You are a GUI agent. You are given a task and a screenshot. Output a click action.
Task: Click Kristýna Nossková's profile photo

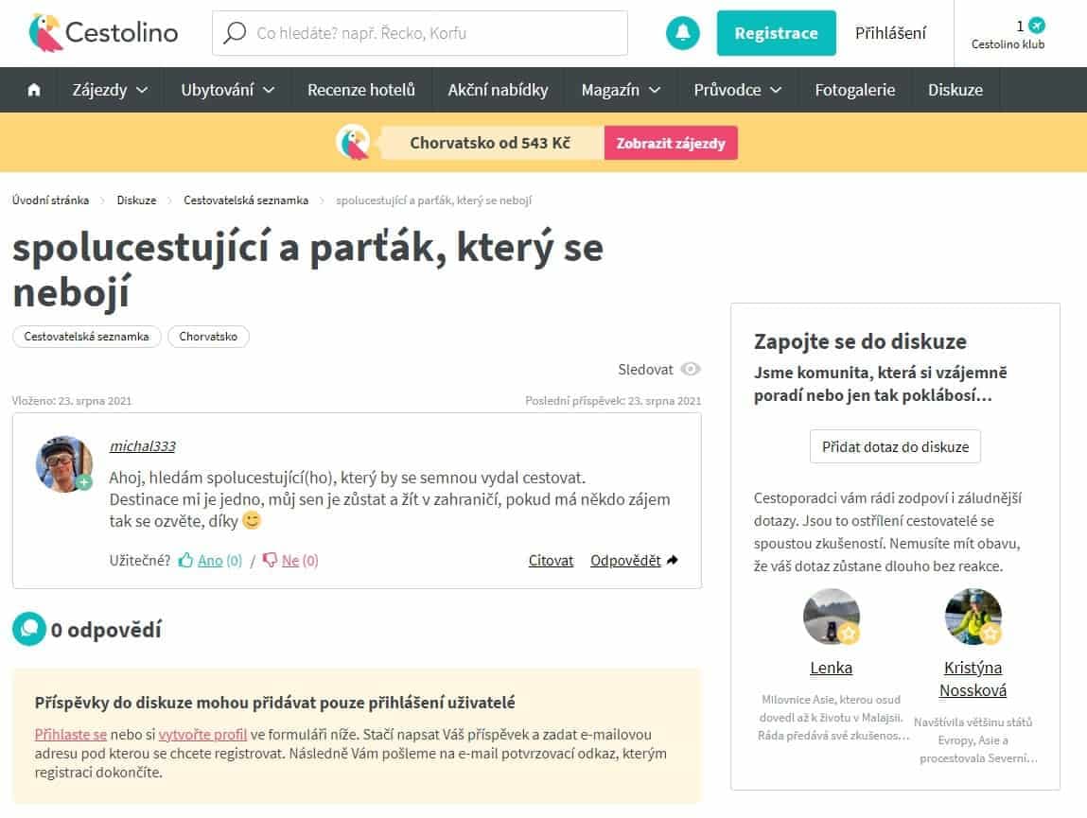tap(973, 617)
